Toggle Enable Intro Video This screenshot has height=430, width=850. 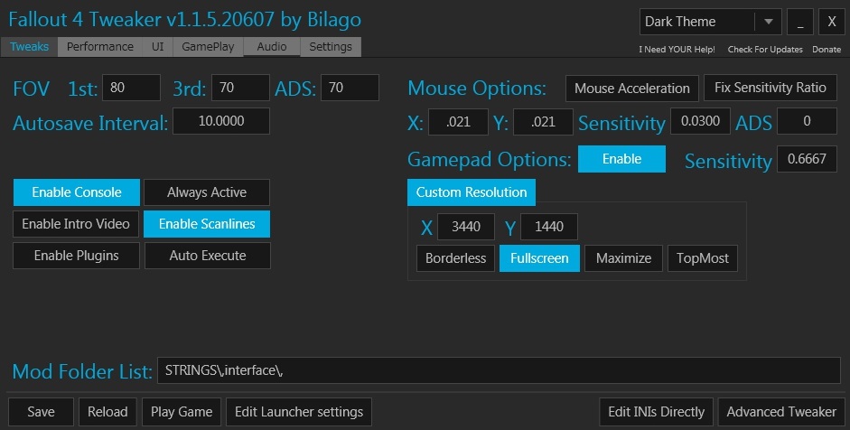point(76,224)
